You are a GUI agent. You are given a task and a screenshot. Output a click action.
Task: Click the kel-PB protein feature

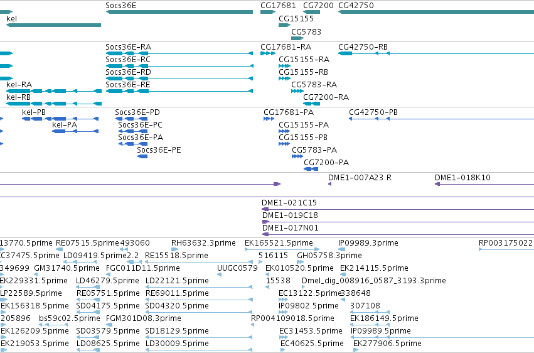(60, 119)
